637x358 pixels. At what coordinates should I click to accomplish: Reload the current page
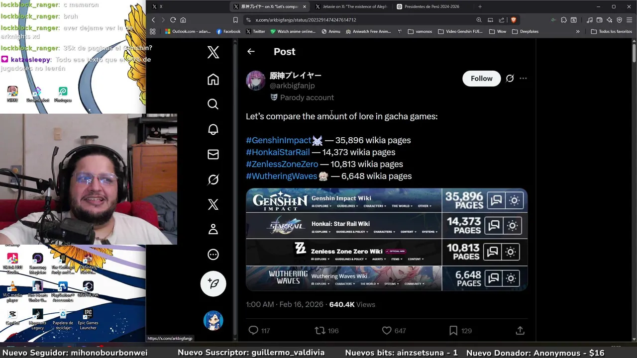click(173, 20)
